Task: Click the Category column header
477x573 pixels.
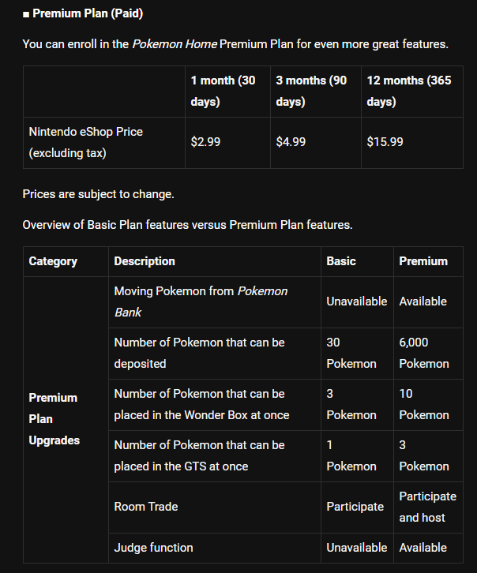Action: pos(66,261)
